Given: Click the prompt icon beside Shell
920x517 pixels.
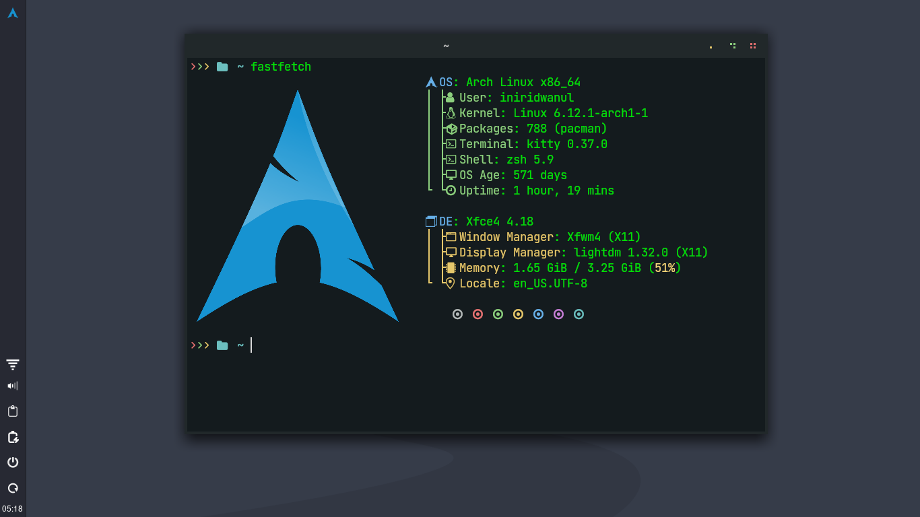Looking at the screenshot, I should [x=451, y=160].
